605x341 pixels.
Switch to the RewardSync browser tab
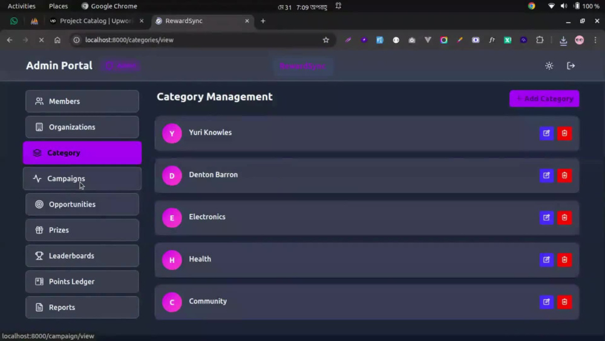click(x=202, y=21)
